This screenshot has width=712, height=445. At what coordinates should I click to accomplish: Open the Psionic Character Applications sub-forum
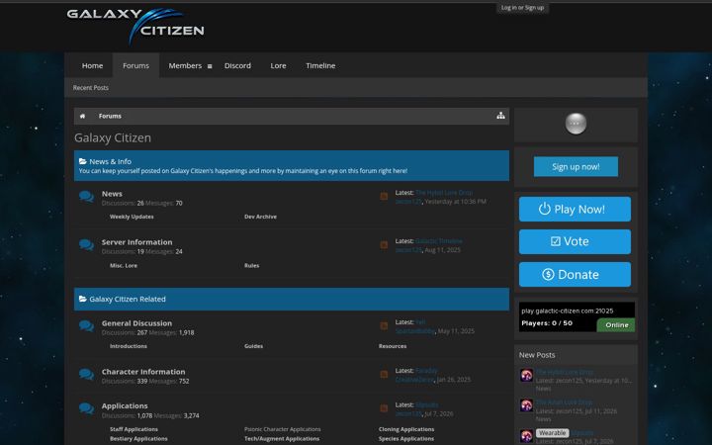tap(283, 429)
